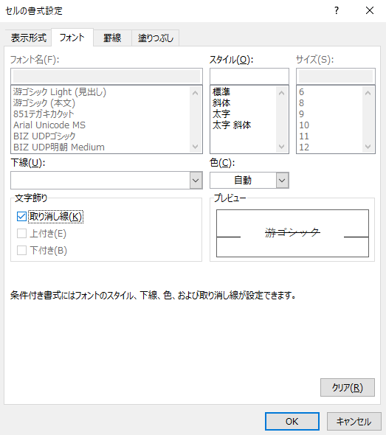Confirm with the OK button
The width and height of the screenshot is (386, 435).
[292, 422]
